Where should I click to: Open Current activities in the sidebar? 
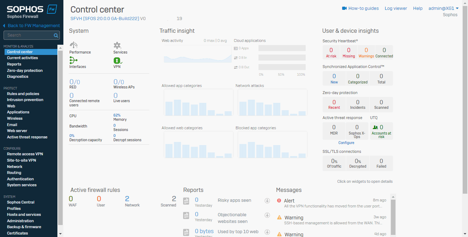tap(23, 58)
